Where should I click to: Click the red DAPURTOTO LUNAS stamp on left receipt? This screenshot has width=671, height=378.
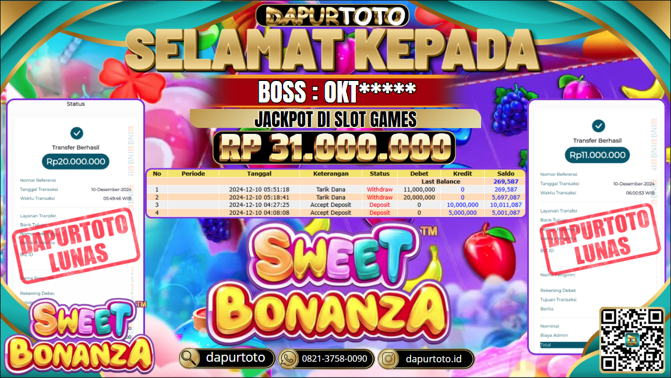pos(76,244)
